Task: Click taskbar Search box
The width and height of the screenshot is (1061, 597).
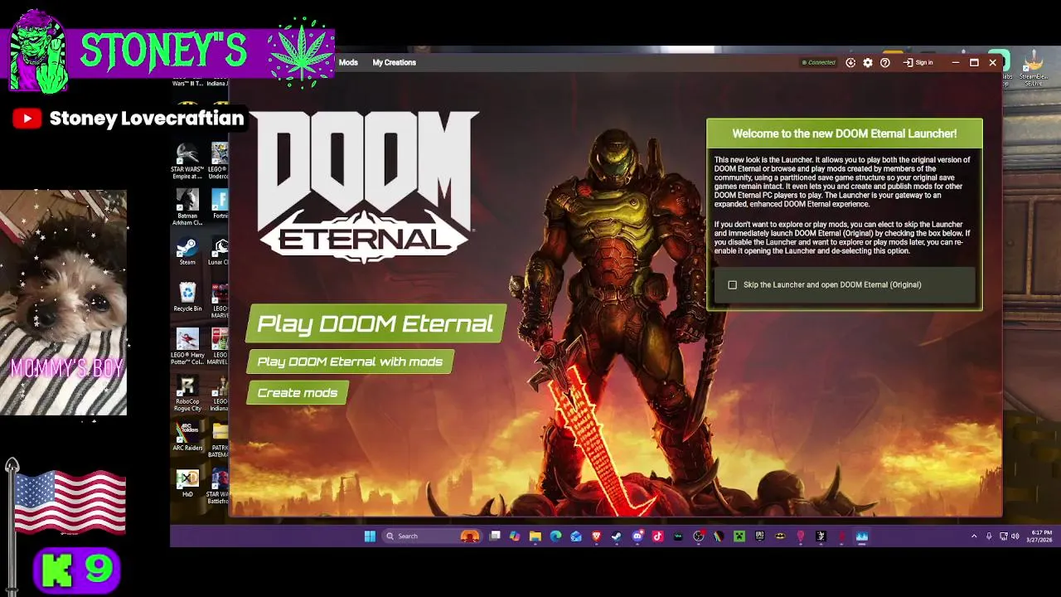Action: pos(431,536)
